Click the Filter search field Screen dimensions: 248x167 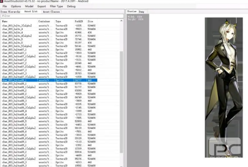point(62,16)
